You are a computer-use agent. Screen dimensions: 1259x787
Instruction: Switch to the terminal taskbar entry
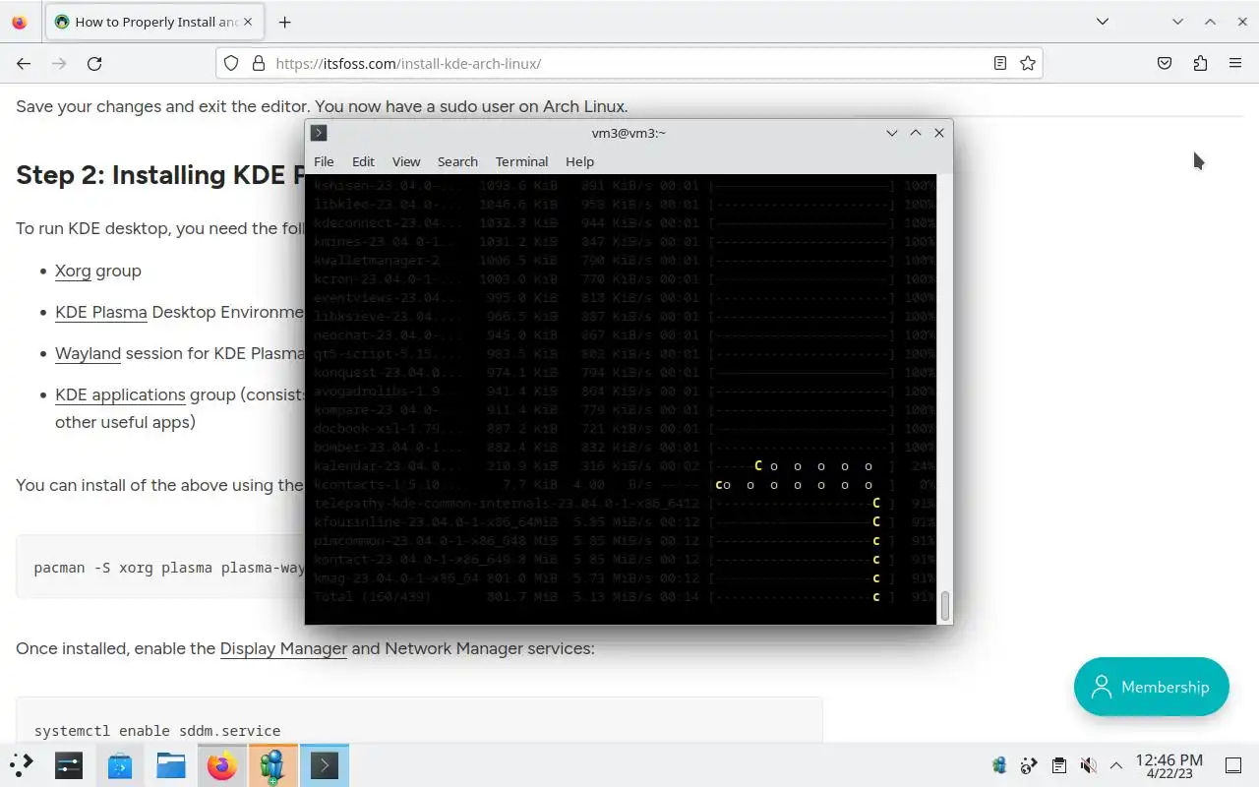[x=325, y=764]
